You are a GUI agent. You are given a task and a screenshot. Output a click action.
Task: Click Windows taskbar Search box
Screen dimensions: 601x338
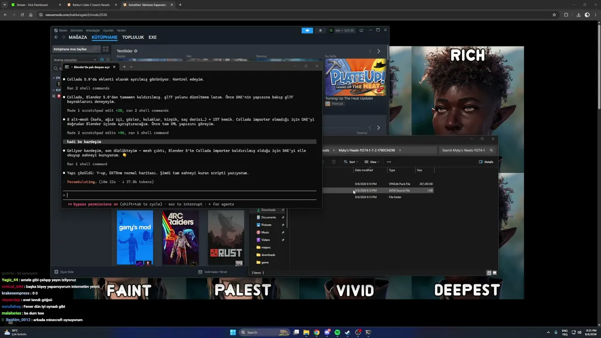pyautogui.click(x=264, y=332)
